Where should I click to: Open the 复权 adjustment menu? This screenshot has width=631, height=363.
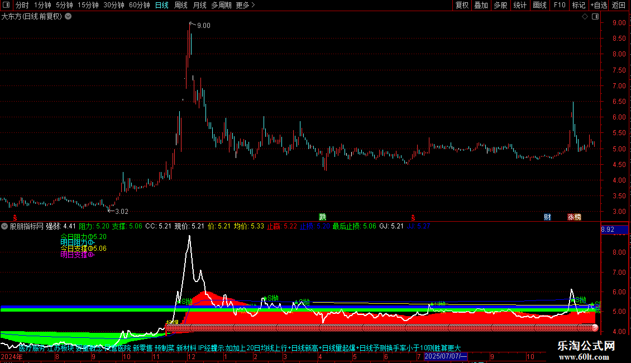coord(462,5)
